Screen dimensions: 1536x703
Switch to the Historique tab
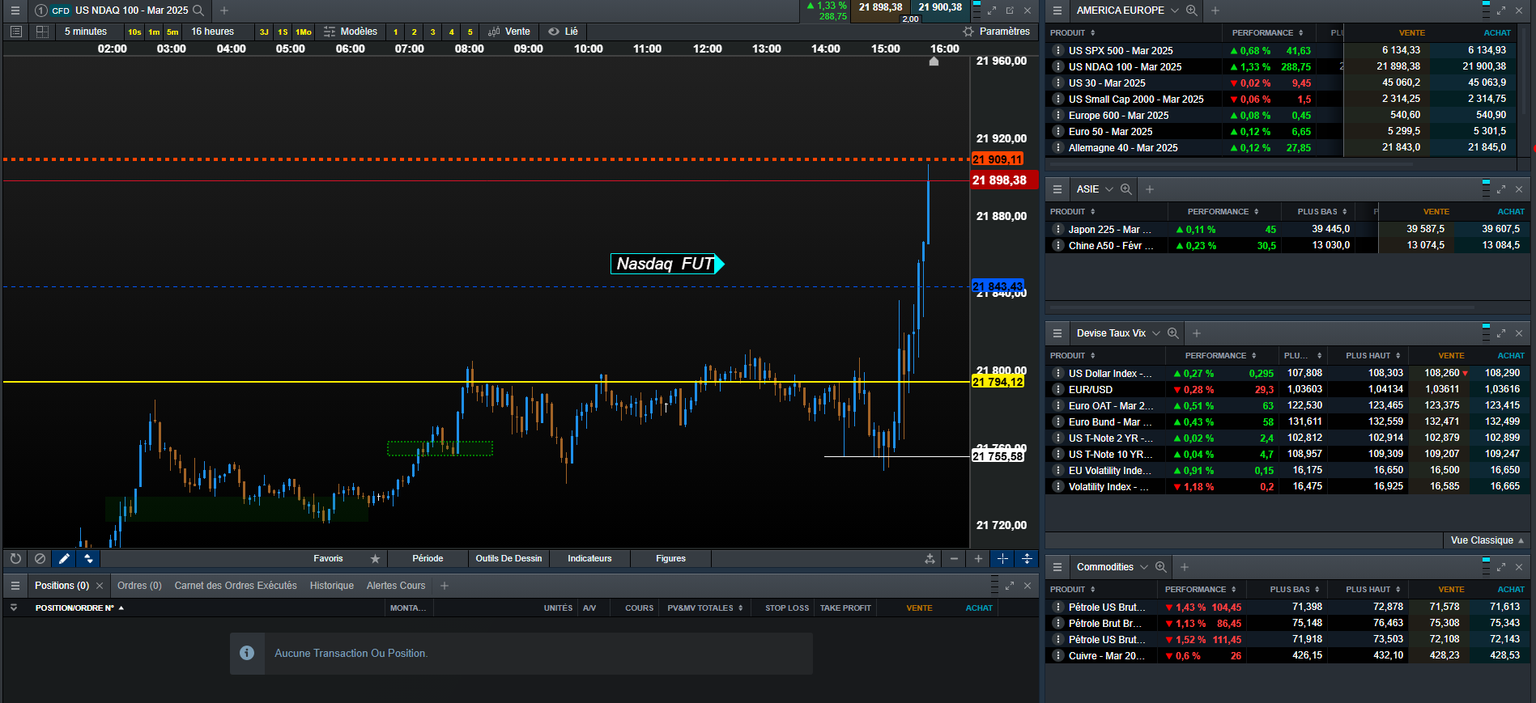331,586
